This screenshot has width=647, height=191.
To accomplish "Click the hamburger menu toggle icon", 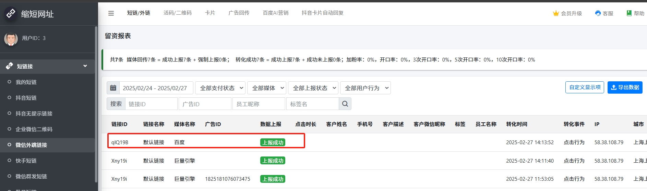I will point(111,13).
